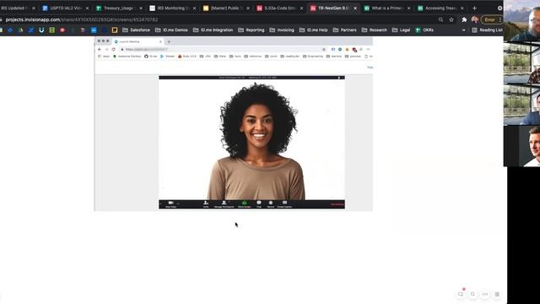Open the ID.me Demos bookmarks folder
This screenshot has height=304, width=540.
[x=171, y=30]
